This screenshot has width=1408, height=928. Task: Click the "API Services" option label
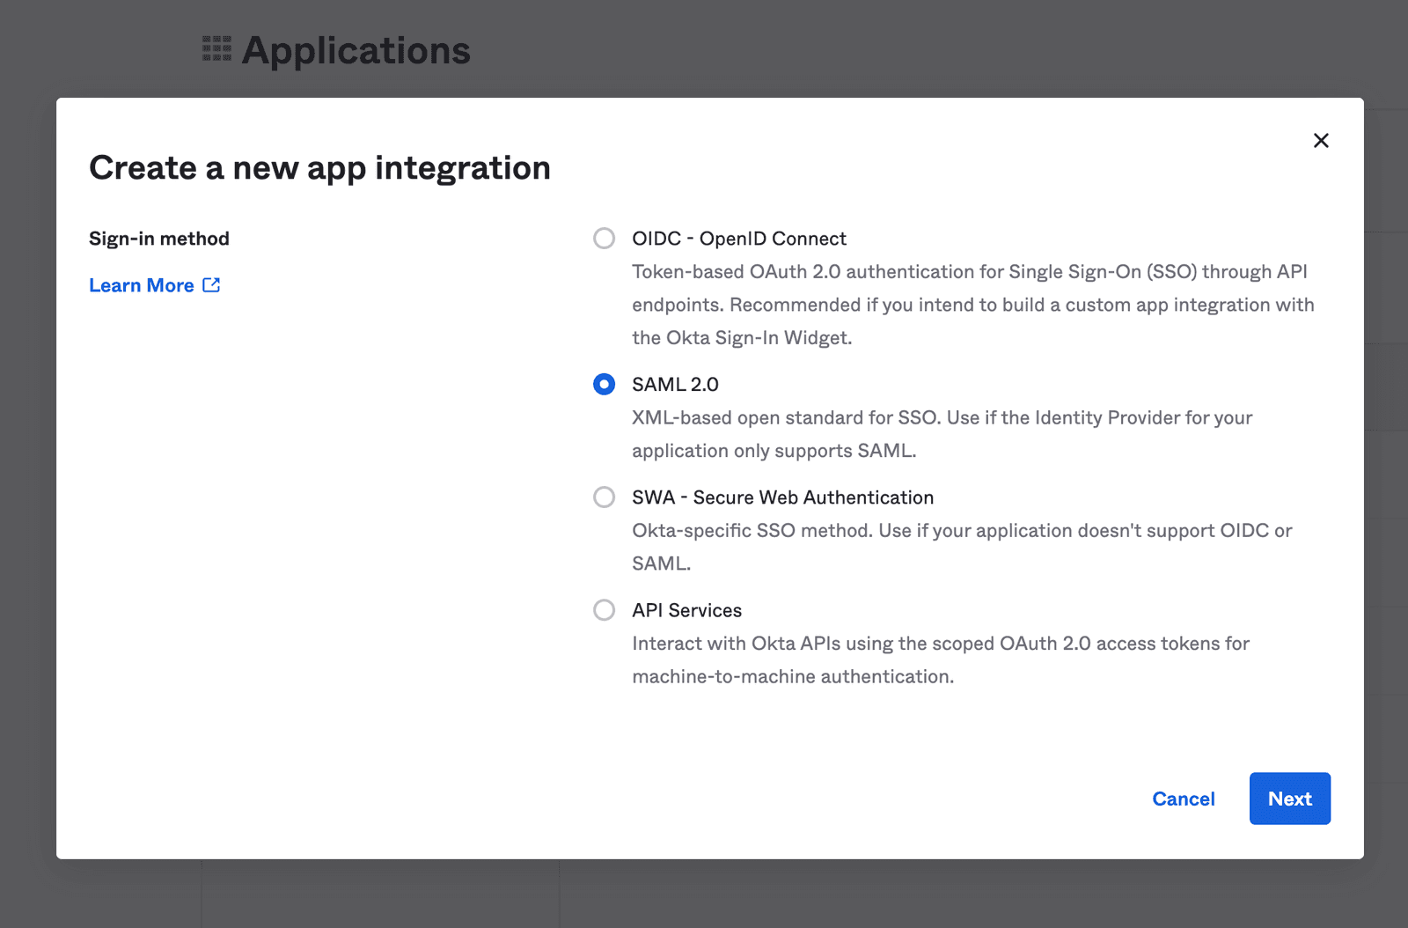click(686, 610)
